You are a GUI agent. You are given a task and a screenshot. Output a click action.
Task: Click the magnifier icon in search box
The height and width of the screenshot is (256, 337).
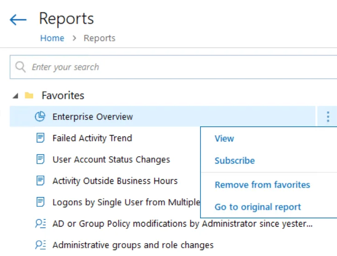click(x=20, y=67)
